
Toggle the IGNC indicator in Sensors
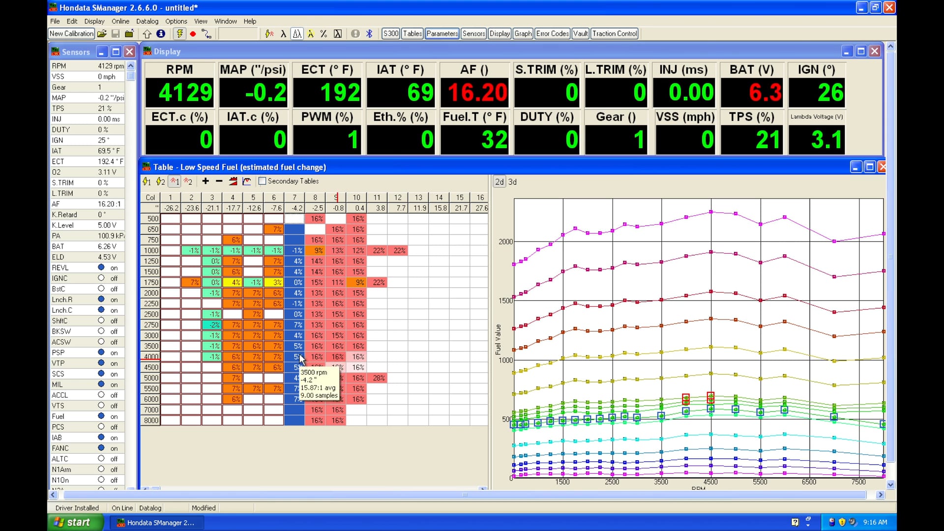click(x=101, y=278)
